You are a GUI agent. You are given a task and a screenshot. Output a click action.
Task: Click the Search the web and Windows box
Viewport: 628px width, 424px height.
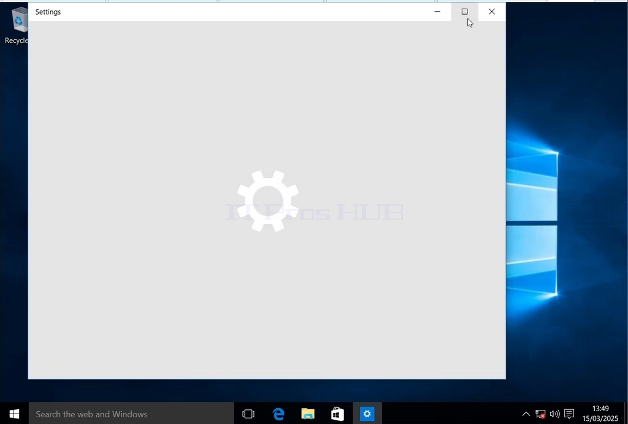(x=131, y=414)
